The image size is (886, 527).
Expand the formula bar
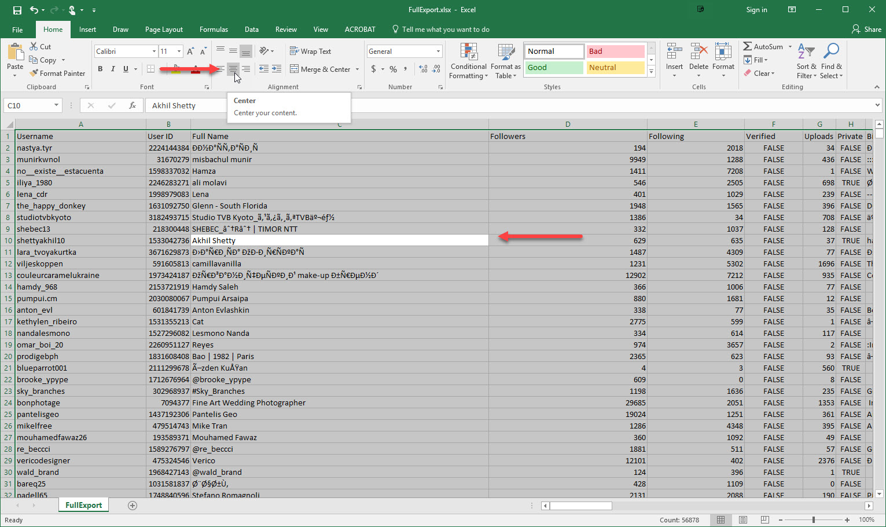click(877, 105)
